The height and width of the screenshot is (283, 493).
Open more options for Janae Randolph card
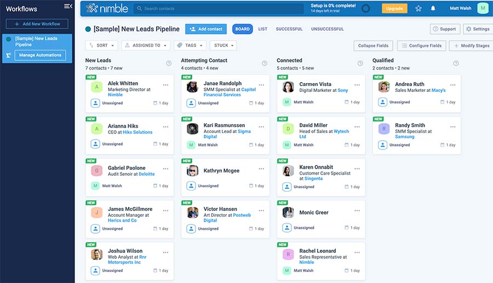261,85
